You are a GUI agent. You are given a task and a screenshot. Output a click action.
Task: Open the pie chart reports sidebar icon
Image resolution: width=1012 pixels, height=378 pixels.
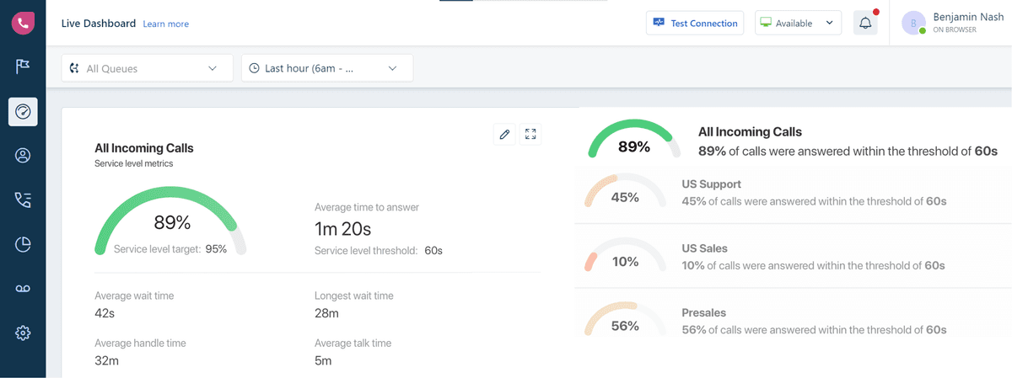pos(23,244)
